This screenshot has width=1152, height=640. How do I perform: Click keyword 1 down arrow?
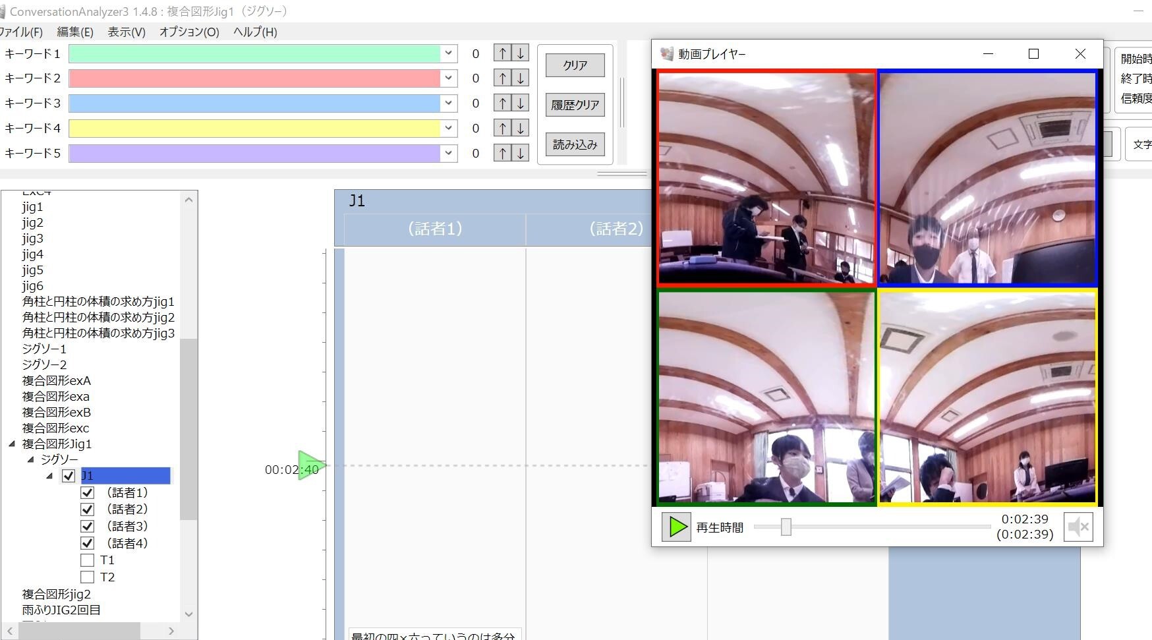coord(521,53)
